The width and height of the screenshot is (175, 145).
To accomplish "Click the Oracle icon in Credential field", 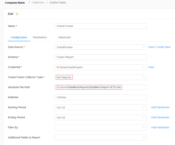I will coord(58,67).
